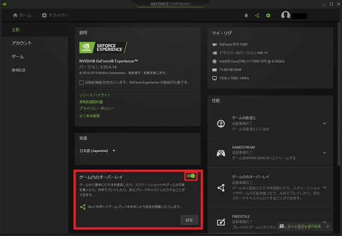Open the ドライバー tab
Image resolution: width=342 pixels, height=236 pixels.
(55, 15)
